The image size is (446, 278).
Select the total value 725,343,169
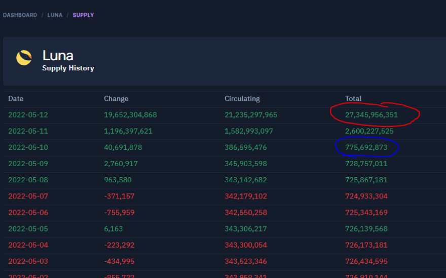coord(366,212)
